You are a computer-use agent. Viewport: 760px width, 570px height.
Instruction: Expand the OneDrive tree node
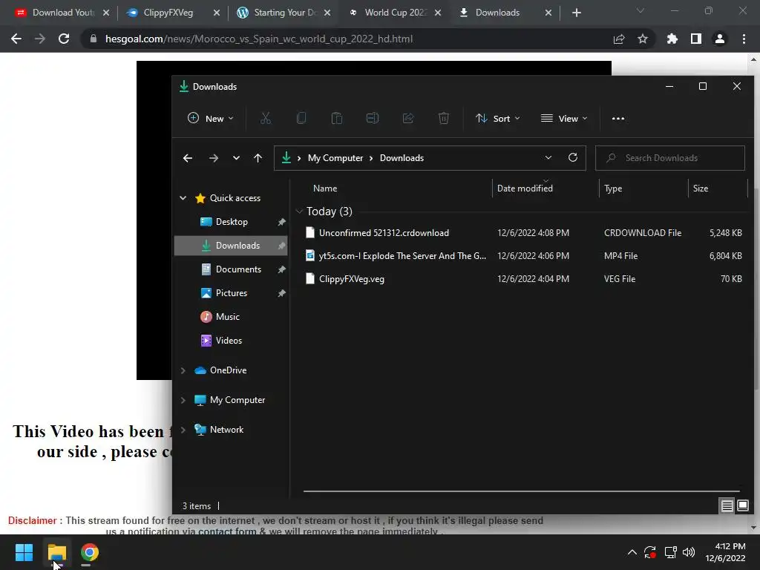tap(183, 370)
